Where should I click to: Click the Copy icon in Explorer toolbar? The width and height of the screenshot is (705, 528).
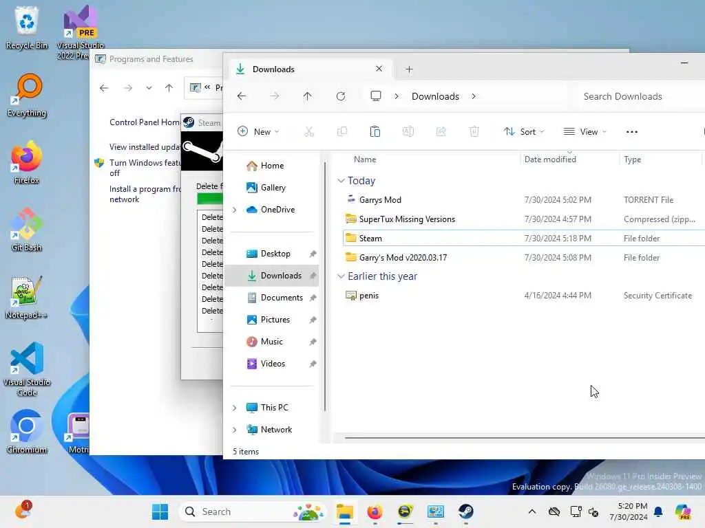coord(342,131)
